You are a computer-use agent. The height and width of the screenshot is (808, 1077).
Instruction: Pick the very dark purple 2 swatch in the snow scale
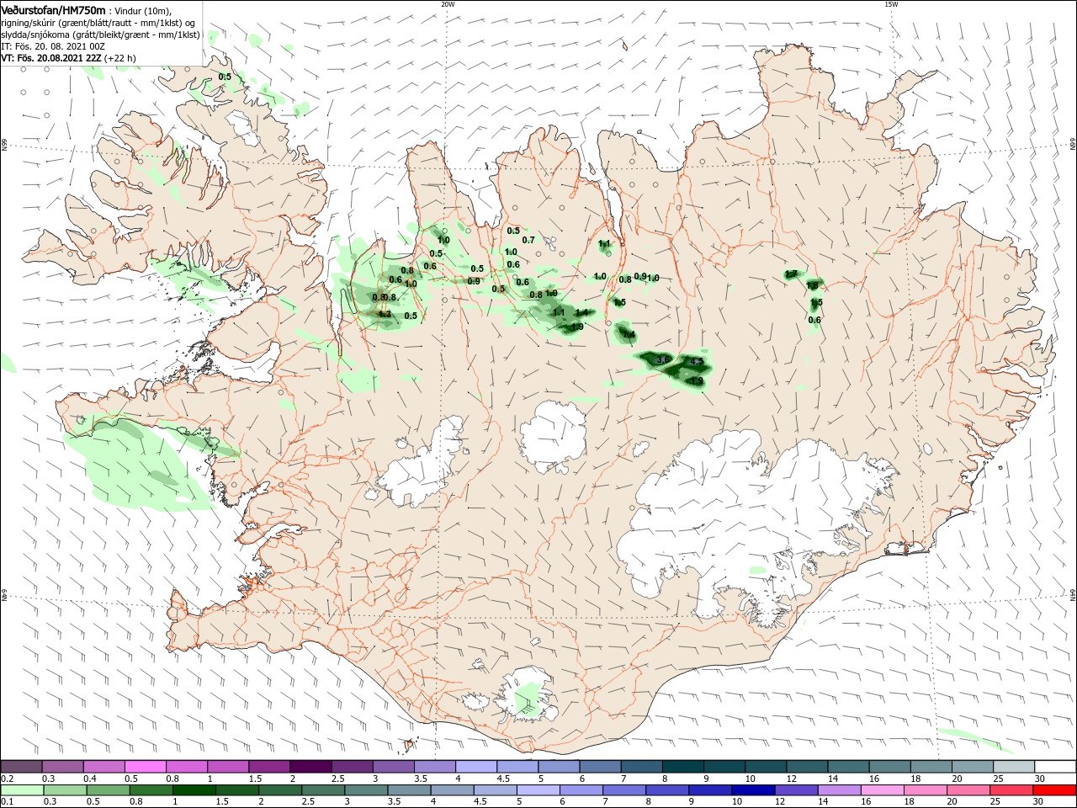310,767
